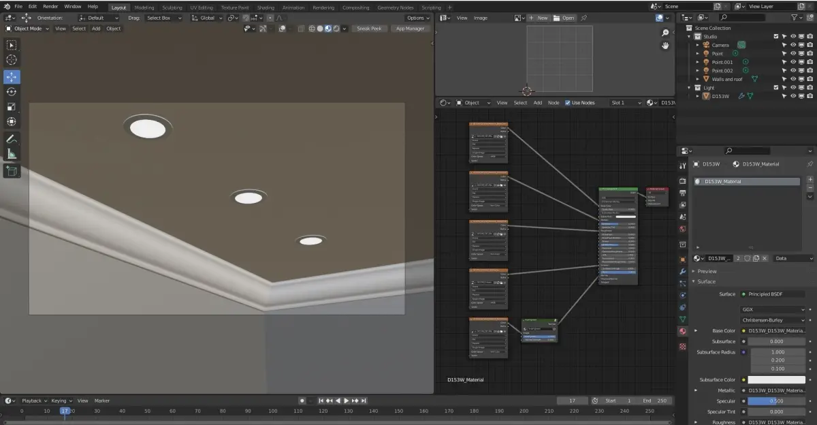The height and width of the screenshot is (425, 817).
Task: Uncheck the Studio collection exclude checkbox
Action: (775, 36)
